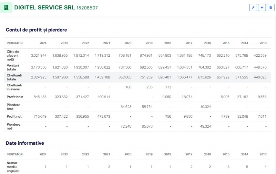Select the 2024 Profit brut value 845.433

tap(40, 97)
